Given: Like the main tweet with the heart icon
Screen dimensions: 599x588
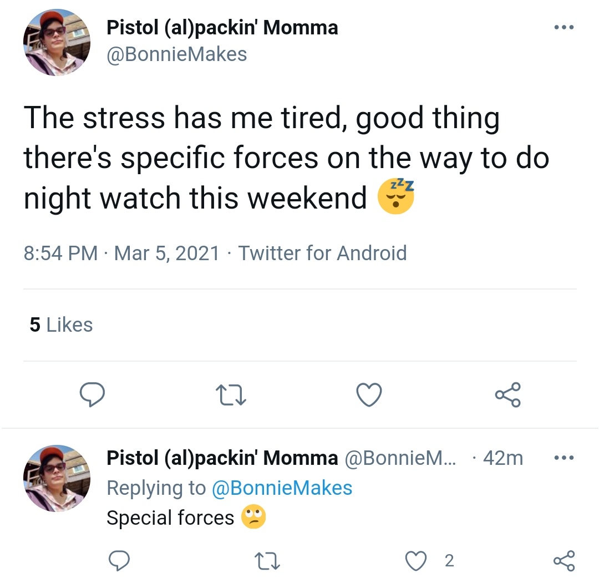Looking at the screenshot, I should click(x=369, y=394).
